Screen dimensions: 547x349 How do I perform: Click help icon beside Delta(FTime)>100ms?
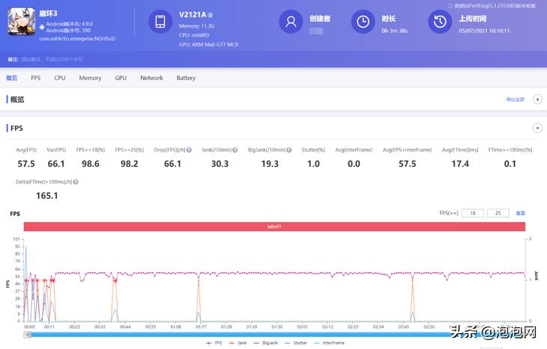tap(76, 182)
